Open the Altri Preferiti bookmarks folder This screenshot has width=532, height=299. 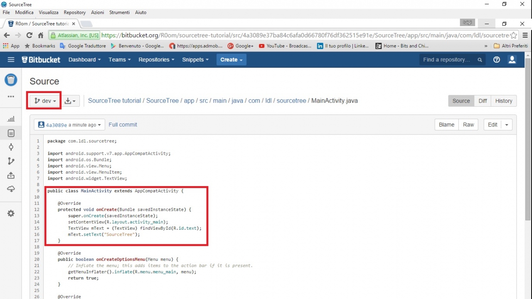[511, 46]
